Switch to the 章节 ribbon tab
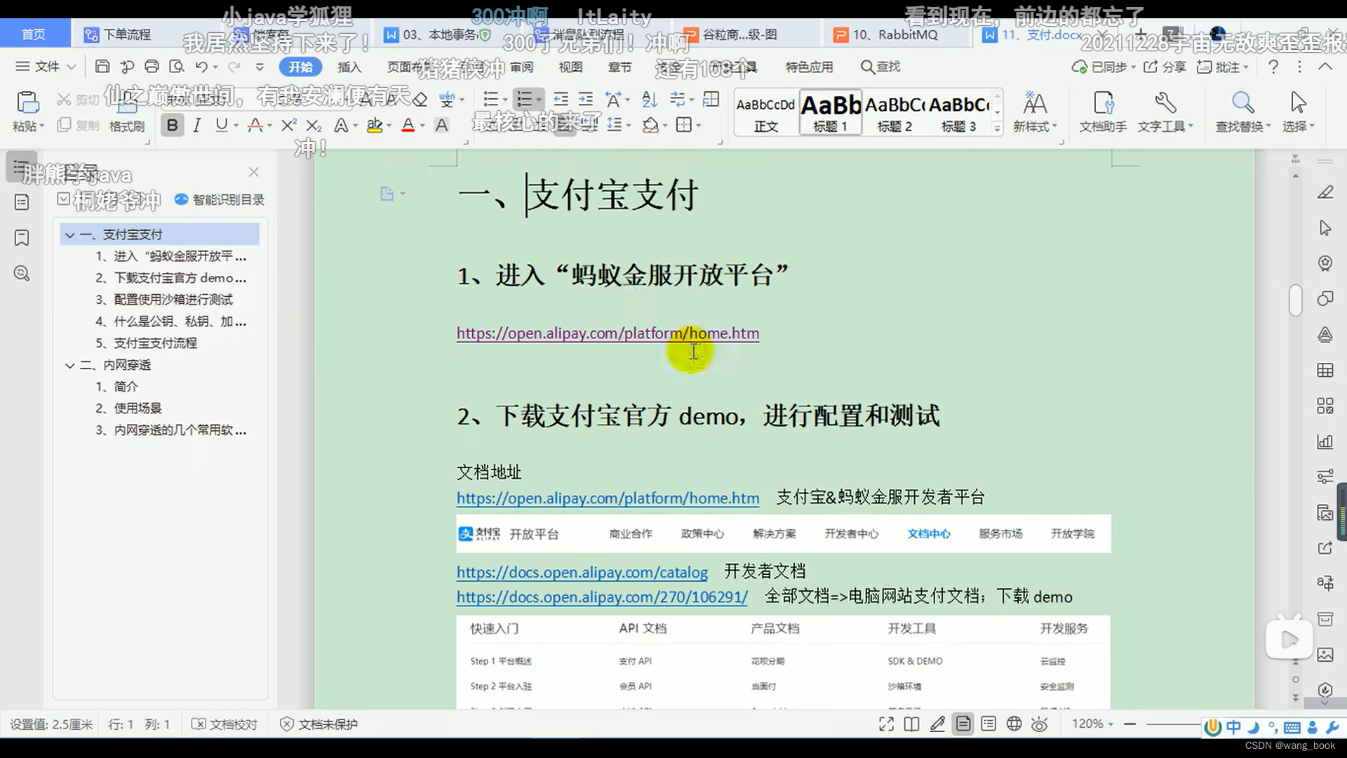Image resolution: width=1347 pixels, height=758 pixels. pyautogui.click(x=619, y=67)
